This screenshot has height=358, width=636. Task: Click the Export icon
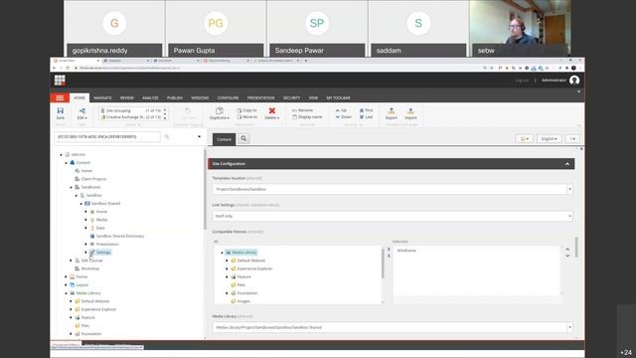coord(392,113)
